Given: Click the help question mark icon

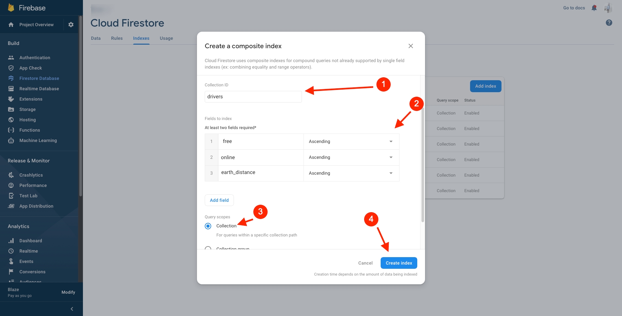Looking at the screenshot, I should [x=609, y=23].
